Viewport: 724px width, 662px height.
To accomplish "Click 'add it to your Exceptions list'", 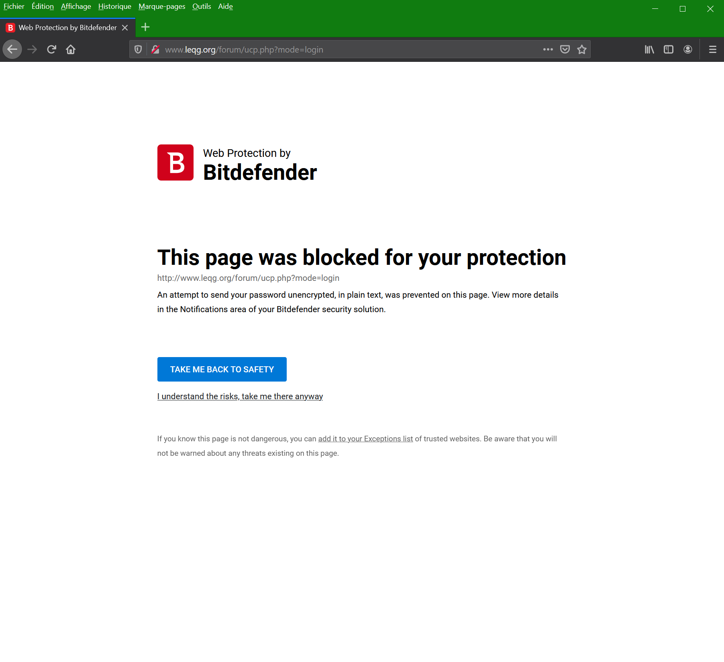I will click(x=365, y=439).
